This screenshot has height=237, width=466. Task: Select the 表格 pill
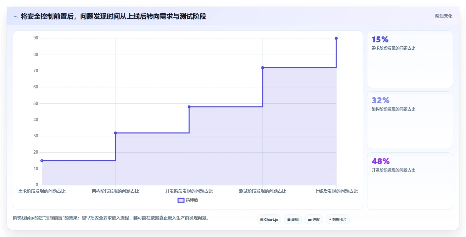(293, 219)
